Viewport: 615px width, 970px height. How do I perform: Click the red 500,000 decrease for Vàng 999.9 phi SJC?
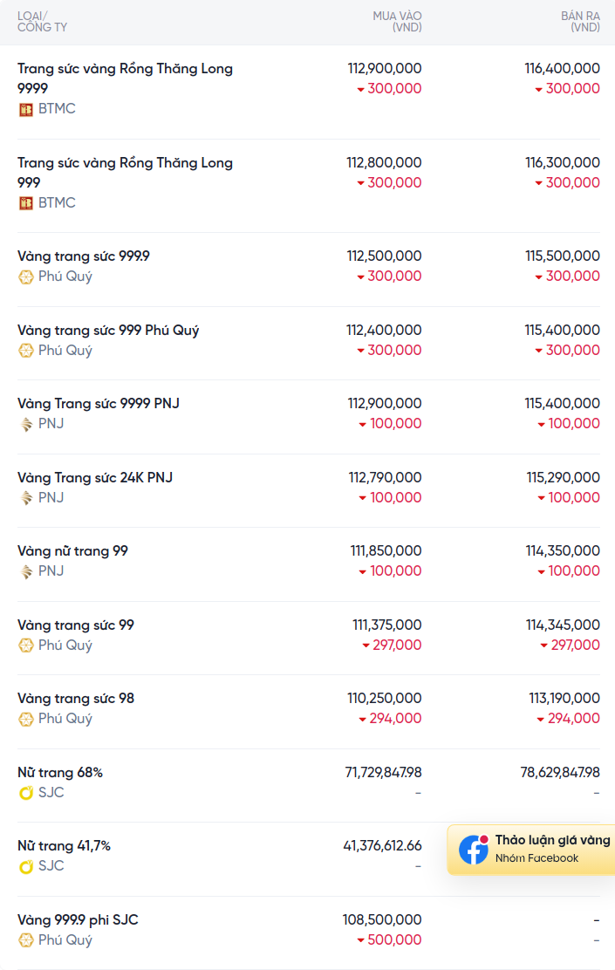click(x=389, y=939)
